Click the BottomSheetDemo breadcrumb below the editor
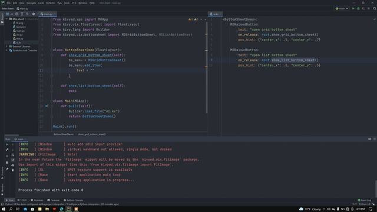Image resolution: width=377 pixels, height=212 pixels. pos(64,134)
